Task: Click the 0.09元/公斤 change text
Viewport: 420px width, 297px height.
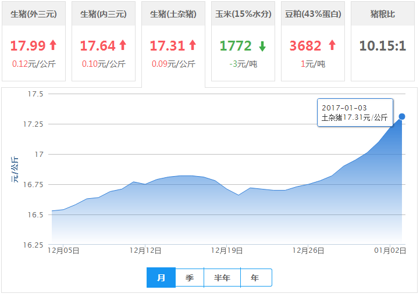Action: [173, 64]
